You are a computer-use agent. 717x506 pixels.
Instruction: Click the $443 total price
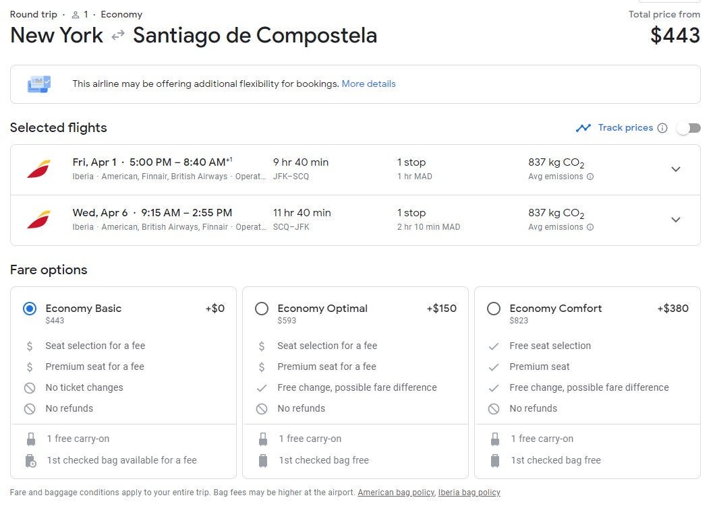[675, 35]
